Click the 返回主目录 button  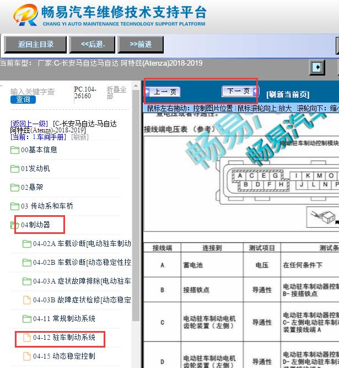35,44
